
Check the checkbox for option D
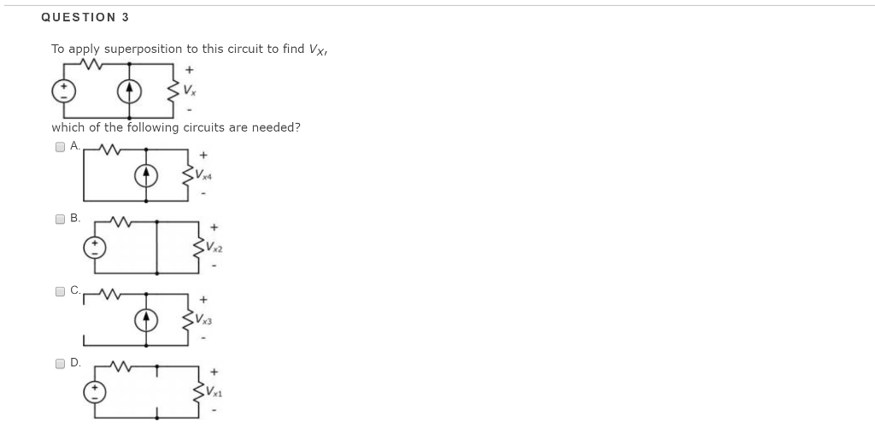coord(61,364)
